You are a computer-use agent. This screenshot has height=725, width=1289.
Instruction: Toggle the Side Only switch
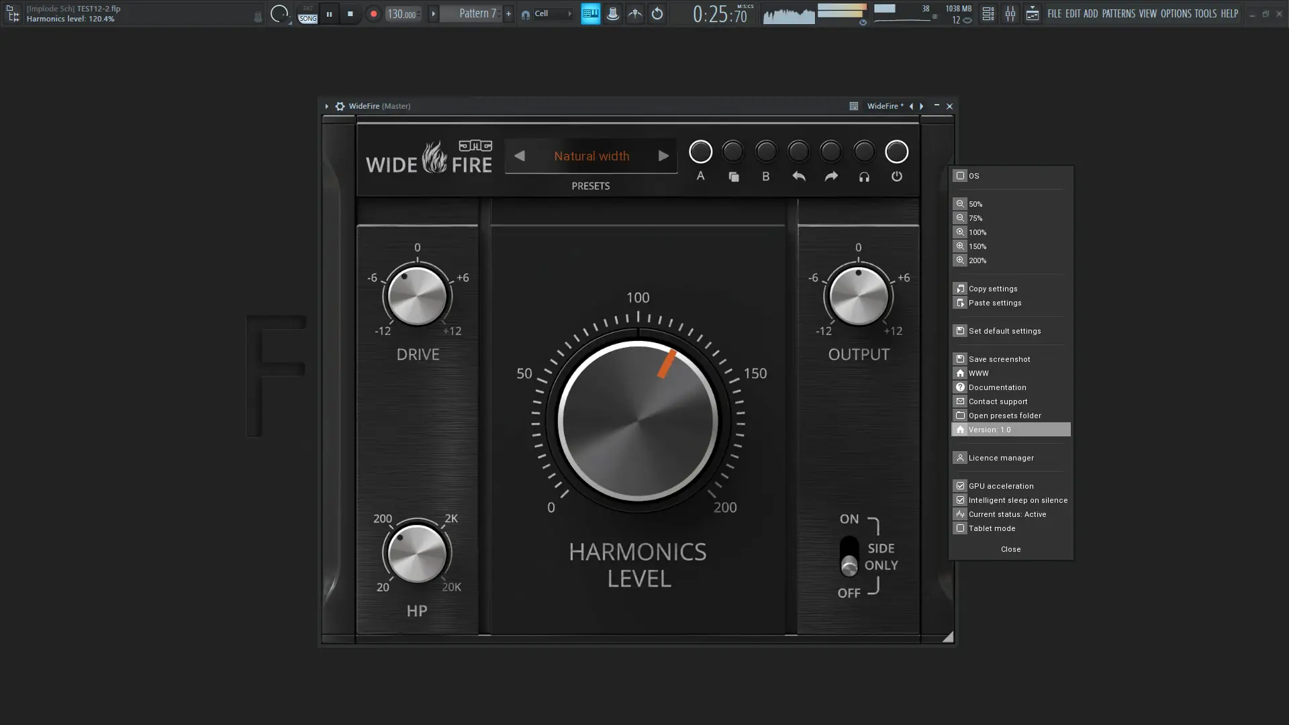(x=849, y=557)
